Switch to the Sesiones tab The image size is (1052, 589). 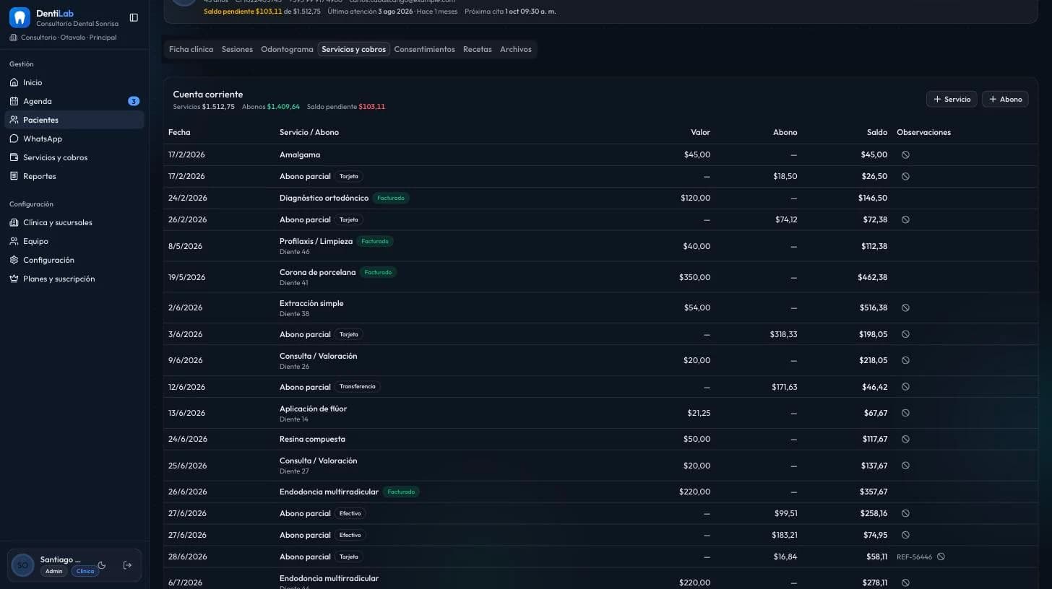click(237, 49)
